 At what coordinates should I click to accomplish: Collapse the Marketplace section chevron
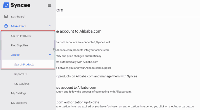tap(50, 26)
